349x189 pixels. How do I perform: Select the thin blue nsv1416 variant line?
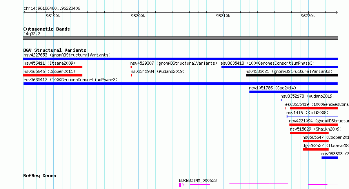(312, 116)
